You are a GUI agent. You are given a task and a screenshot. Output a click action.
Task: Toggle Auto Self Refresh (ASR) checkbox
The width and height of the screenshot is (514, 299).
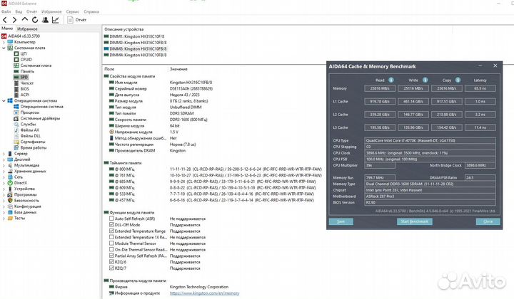tap(111, 219)
